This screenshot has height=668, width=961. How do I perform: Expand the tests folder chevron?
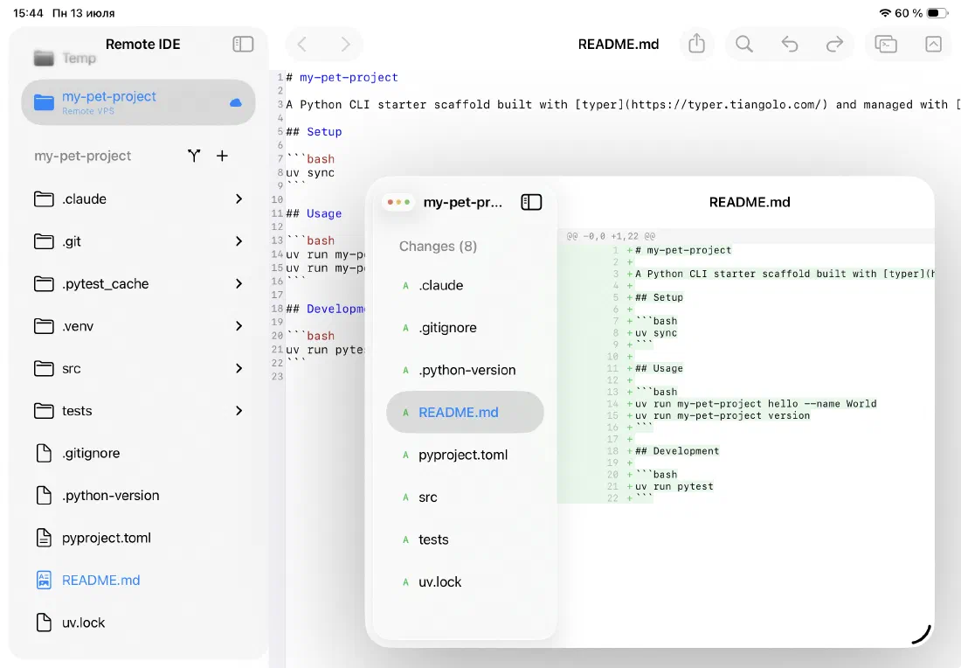point(239,410)
